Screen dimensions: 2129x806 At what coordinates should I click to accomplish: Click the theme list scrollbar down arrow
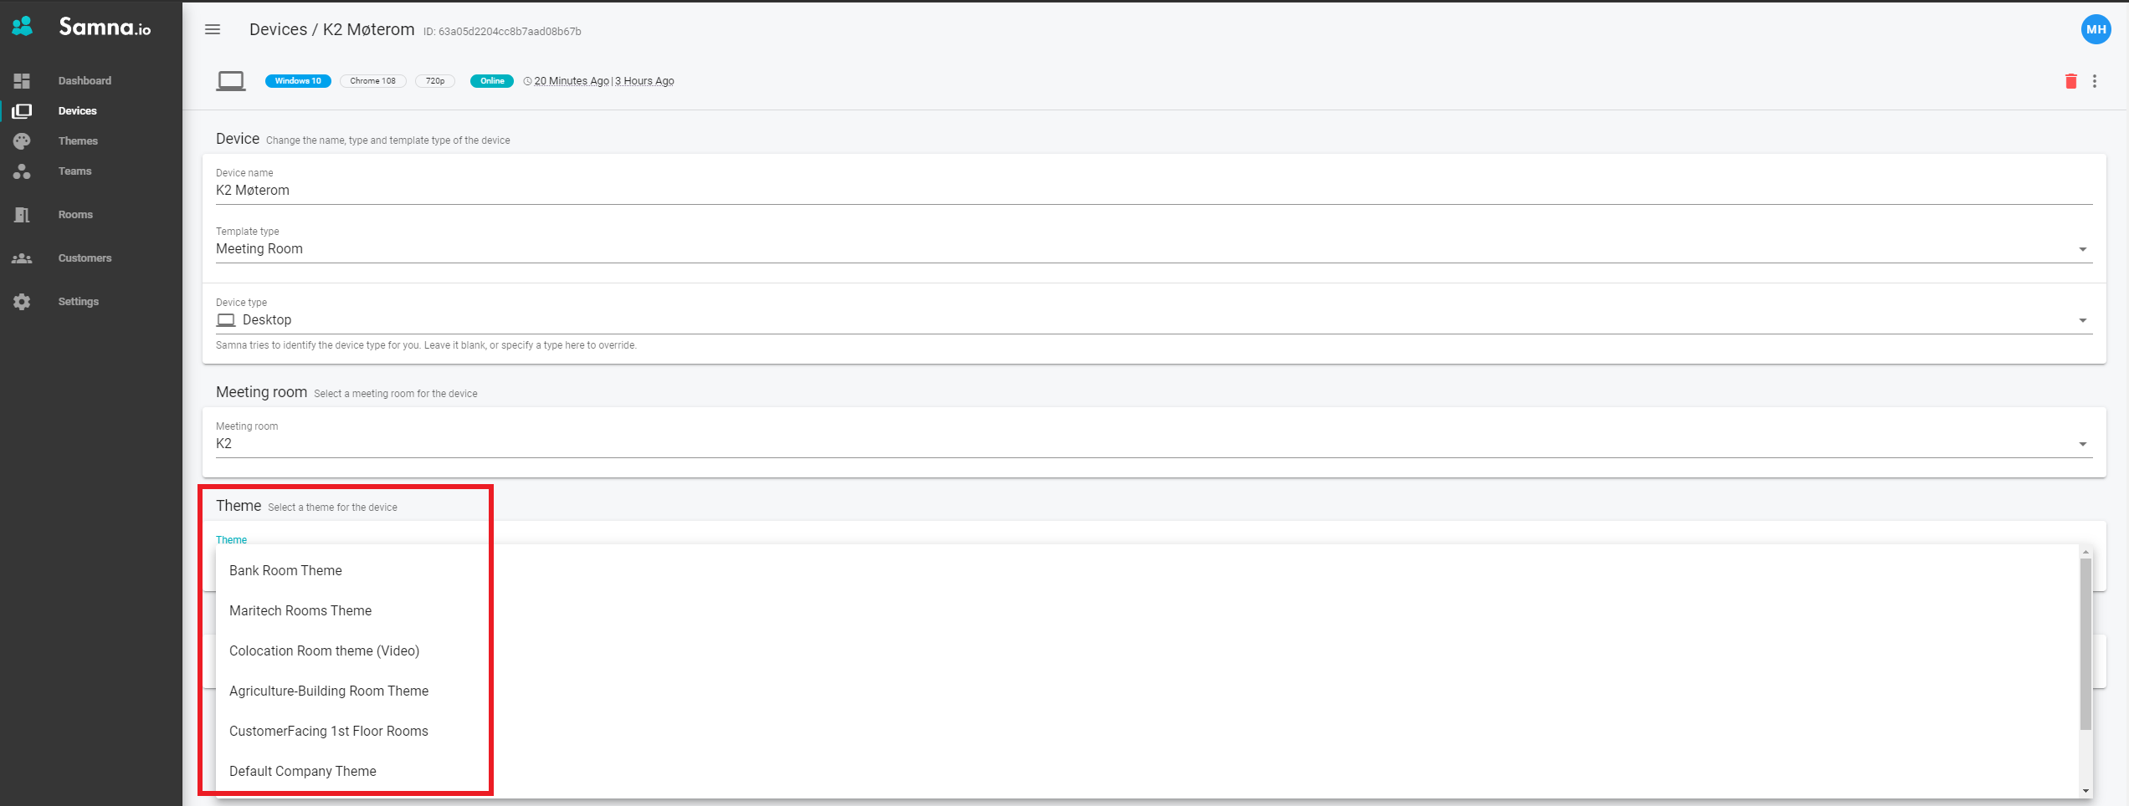(x=2085, y=791)
